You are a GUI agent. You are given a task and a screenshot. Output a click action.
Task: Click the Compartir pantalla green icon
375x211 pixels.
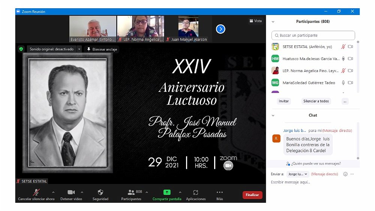click(x=167, y=192)
